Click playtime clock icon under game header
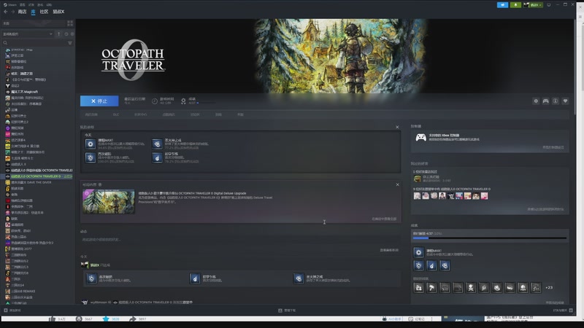 (155, 101)
